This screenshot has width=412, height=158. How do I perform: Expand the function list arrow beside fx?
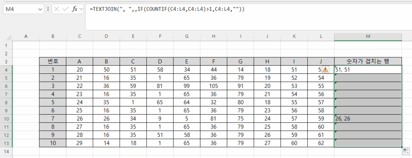pyautogui.click(x=81, y=9)
